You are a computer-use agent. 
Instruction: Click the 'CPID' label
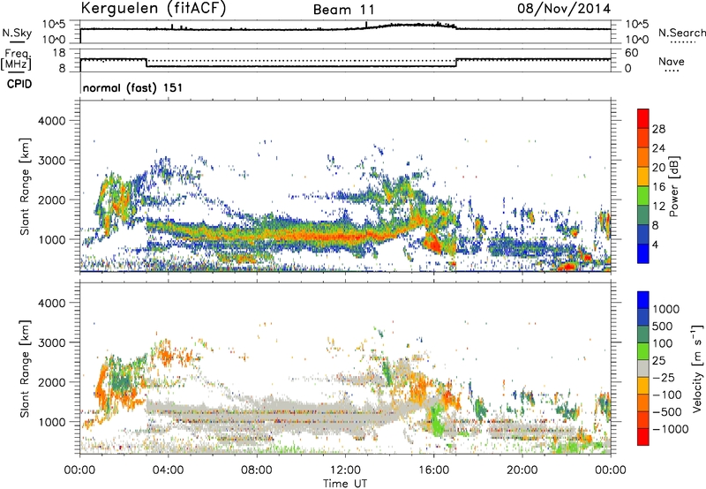(x=19, y=84)
